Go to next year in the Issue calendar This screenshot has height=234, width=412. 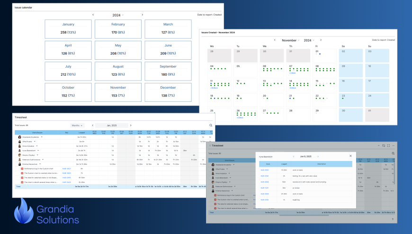143,15
